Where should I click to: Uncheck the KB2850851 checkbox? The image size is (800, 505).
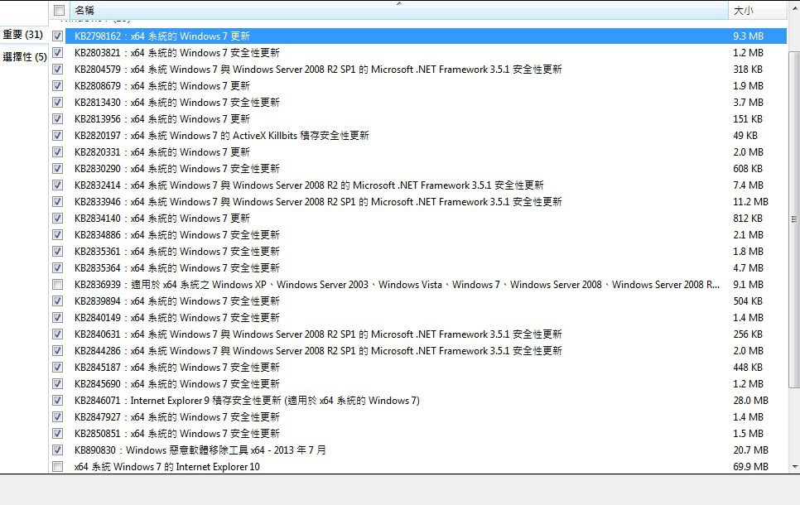pos(58,434)
